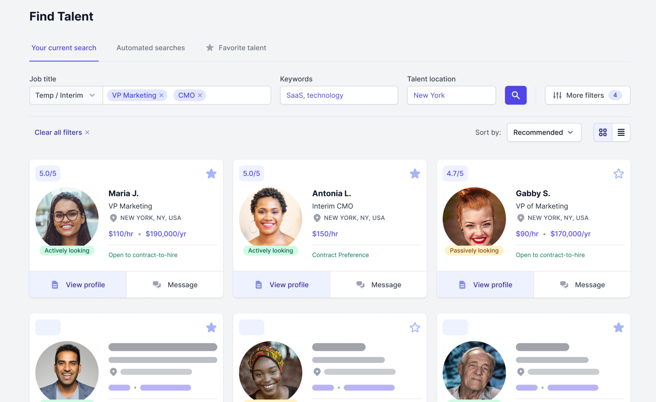Switch to the Automated searches tab
This screenshot has height=402, width=656.
pyautogui.click(x=150, y=47)
